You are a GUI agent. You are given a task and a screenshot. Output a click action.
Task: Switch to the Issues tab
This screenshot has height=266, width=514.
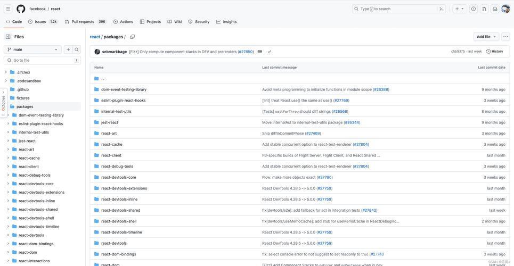point(43,22)
